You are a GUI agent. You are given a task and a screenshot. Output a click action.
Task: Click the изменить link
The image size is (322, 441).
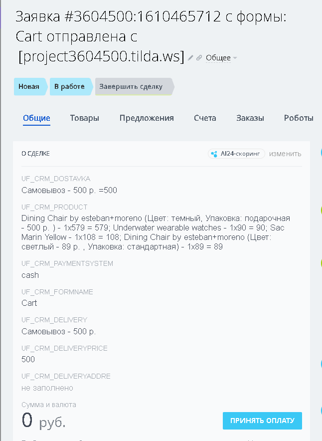tap(285, 154)
